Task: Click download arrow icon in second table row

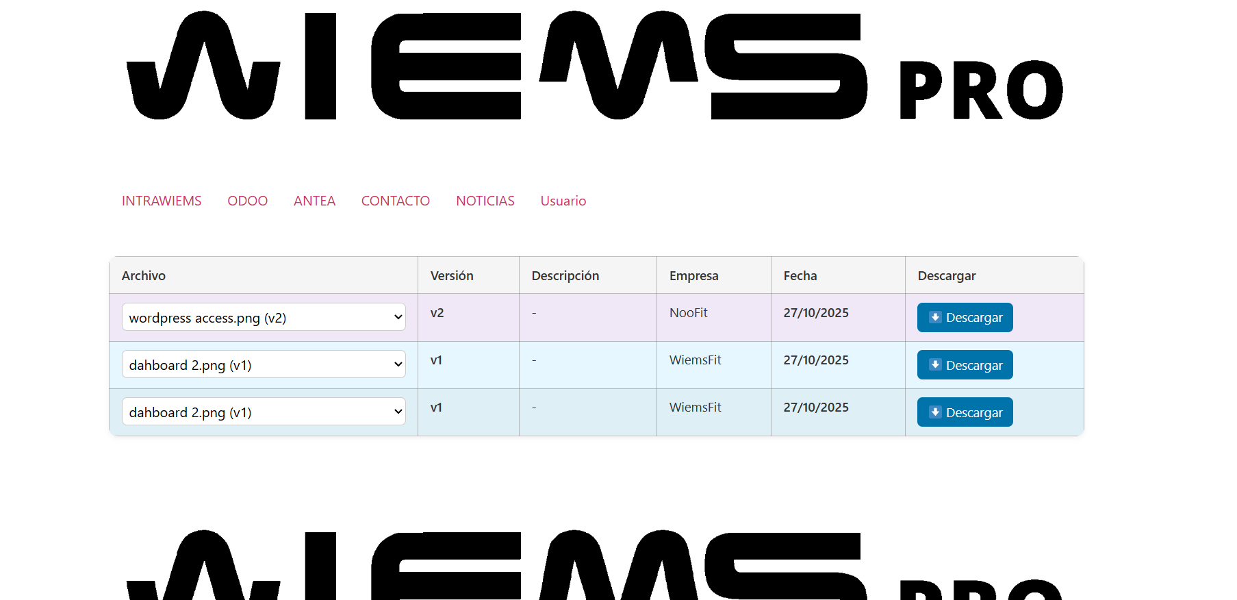Action: pos(935,365)
